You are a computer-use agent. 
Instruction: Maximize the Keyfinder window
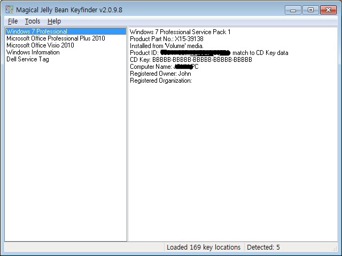click(310, 10)
